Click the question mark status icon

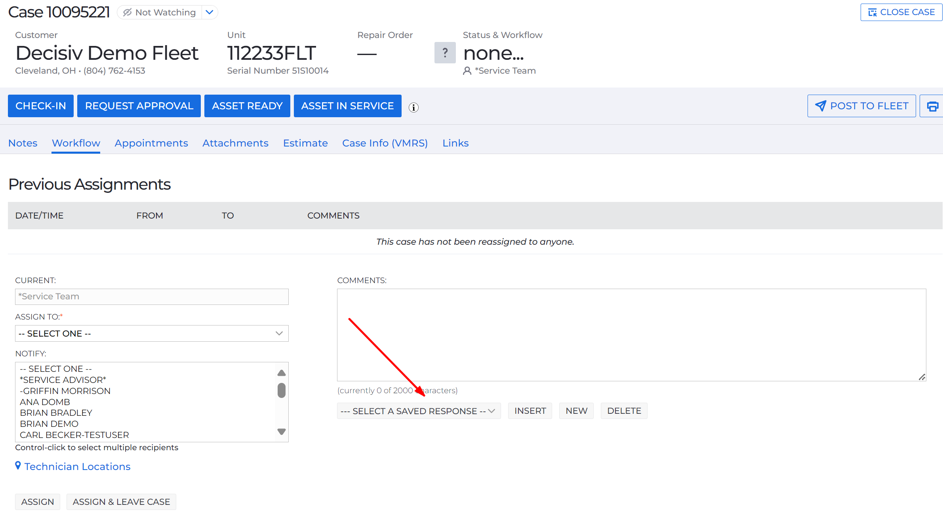[x=445, y=53]
